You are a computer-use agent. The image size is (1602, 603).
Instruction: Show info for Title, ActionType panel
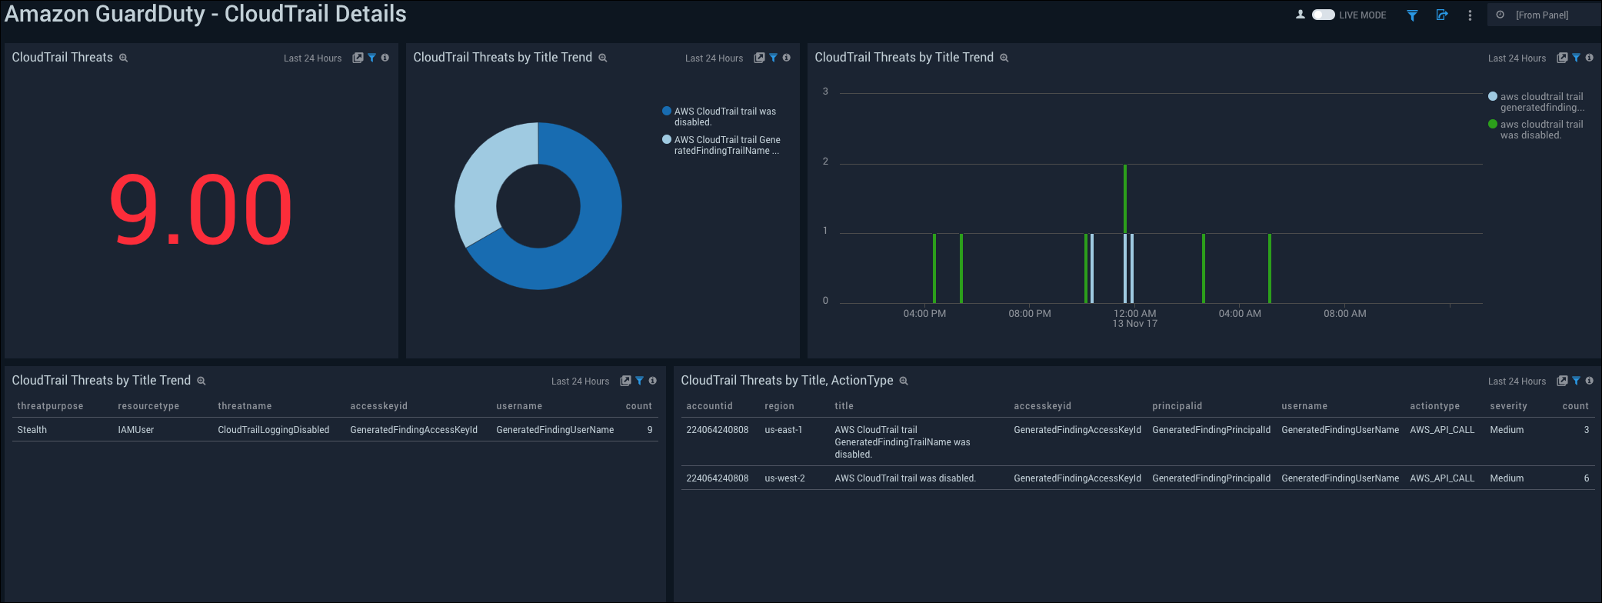click(1589, 381)
